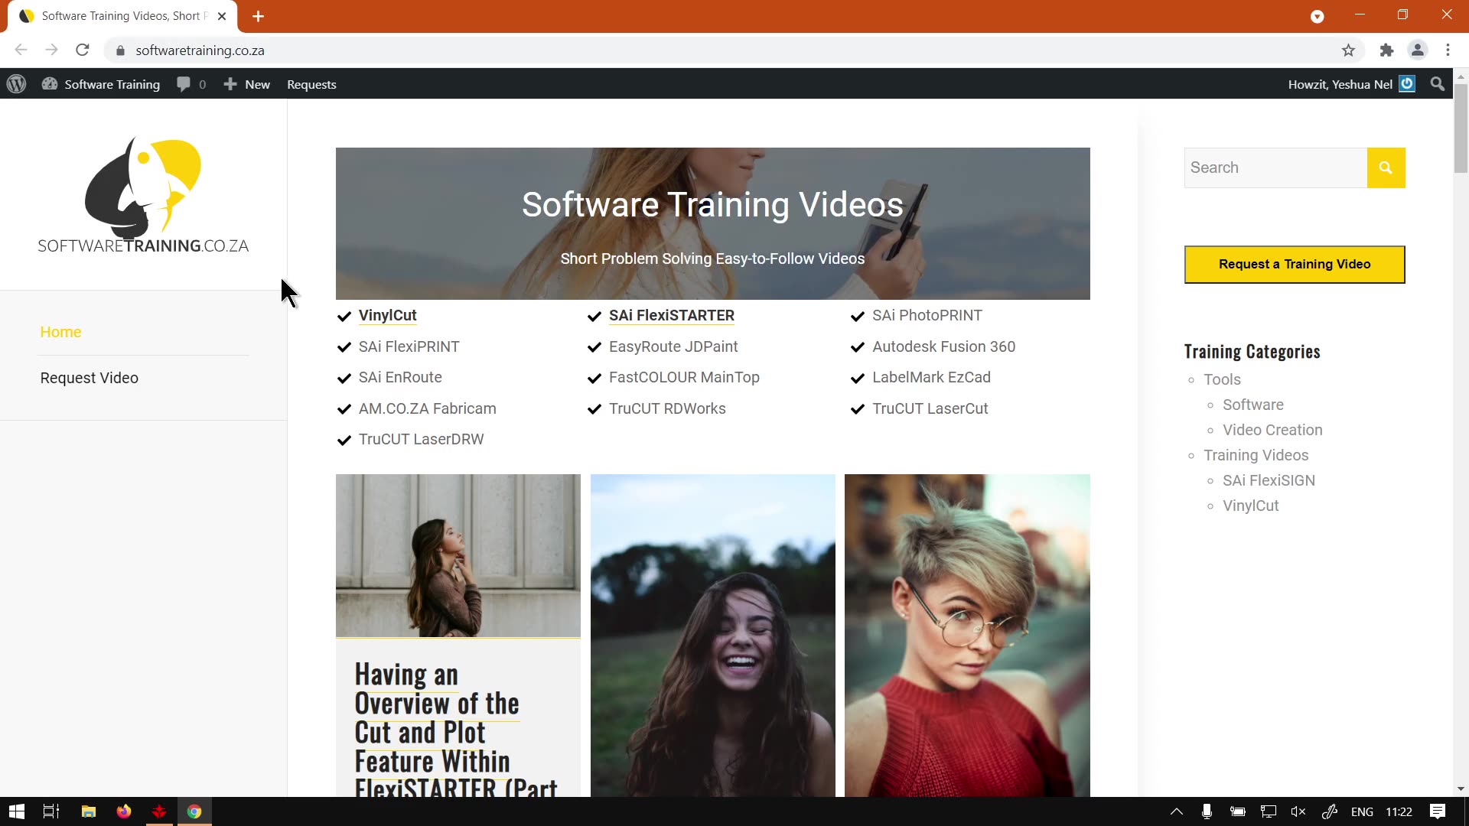Open Requests in admin bar
This screenshot has height=826, width=1469.
coord(311,84)
